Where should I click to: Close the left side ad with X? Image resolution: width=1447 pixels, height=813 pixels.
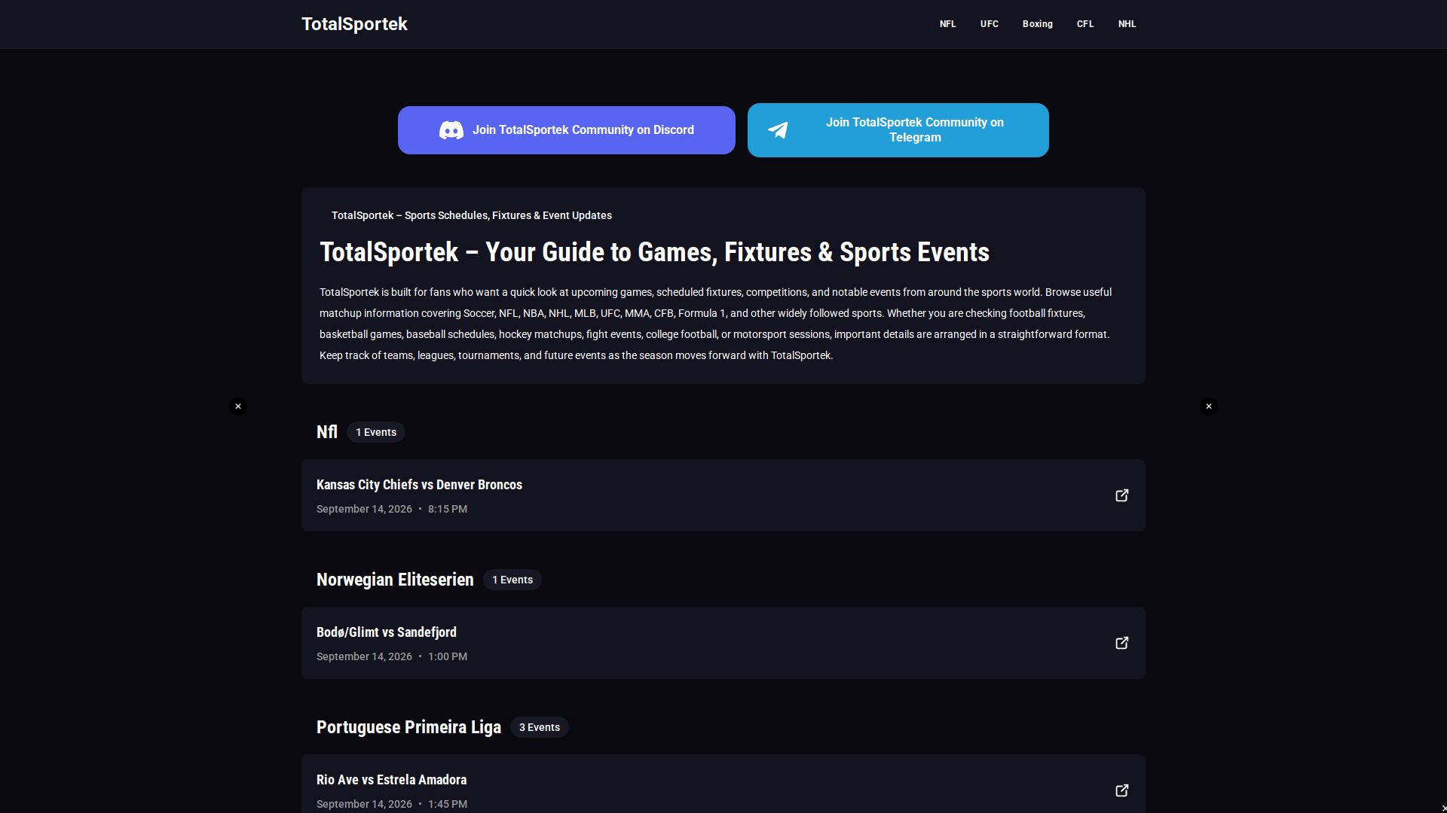(238, 406)
